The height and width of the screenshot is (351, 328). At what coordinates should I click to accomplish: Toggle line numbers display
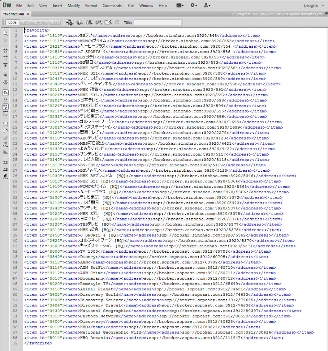5,93
